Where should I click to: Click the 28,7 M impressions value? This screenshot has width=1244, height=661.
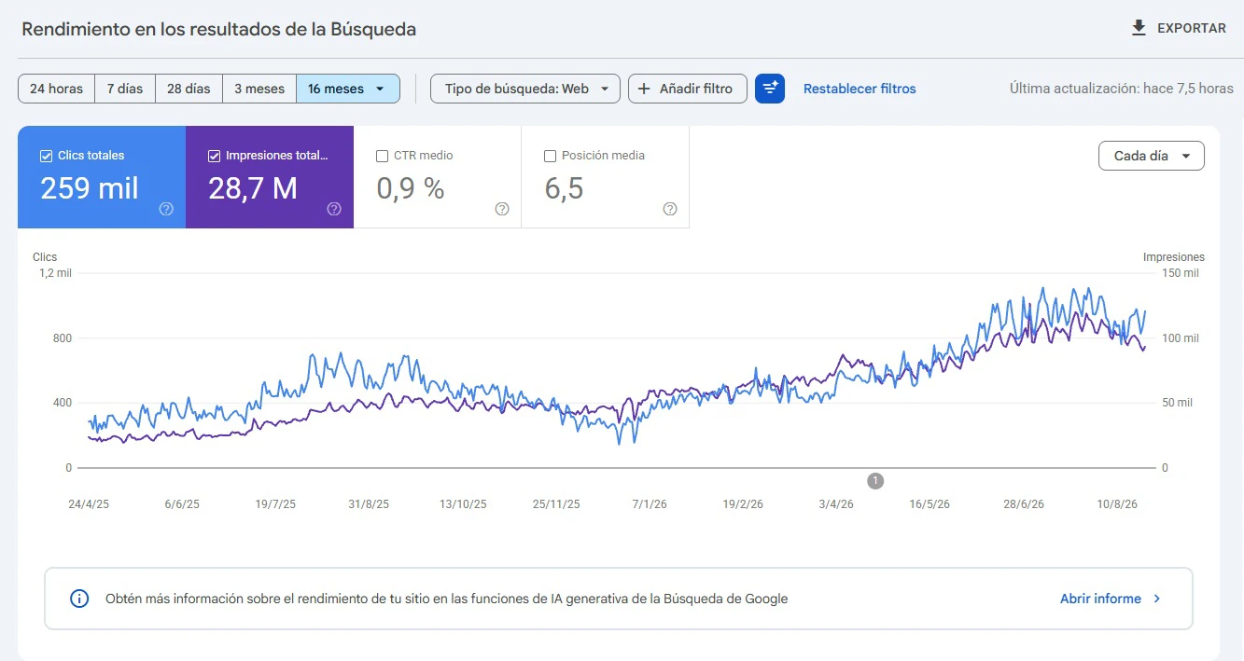(253, 188)
